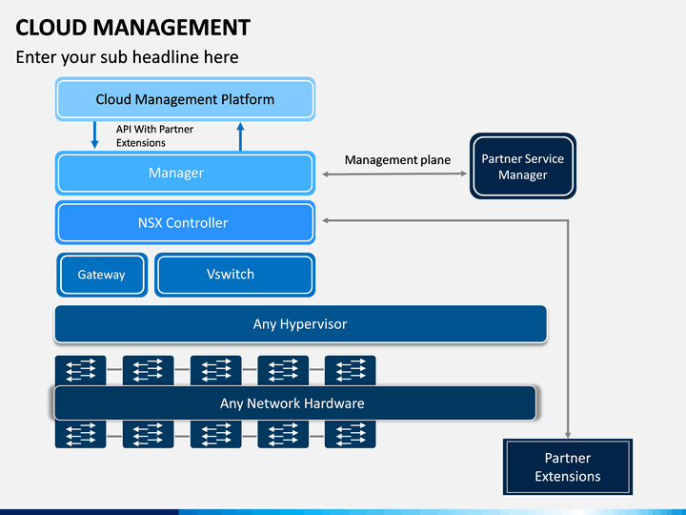Image resolution: width=686 pixels, height=515 pixels.
Task: Click the blue upward arrow from Manager to Platform
Action: point(240,136)
